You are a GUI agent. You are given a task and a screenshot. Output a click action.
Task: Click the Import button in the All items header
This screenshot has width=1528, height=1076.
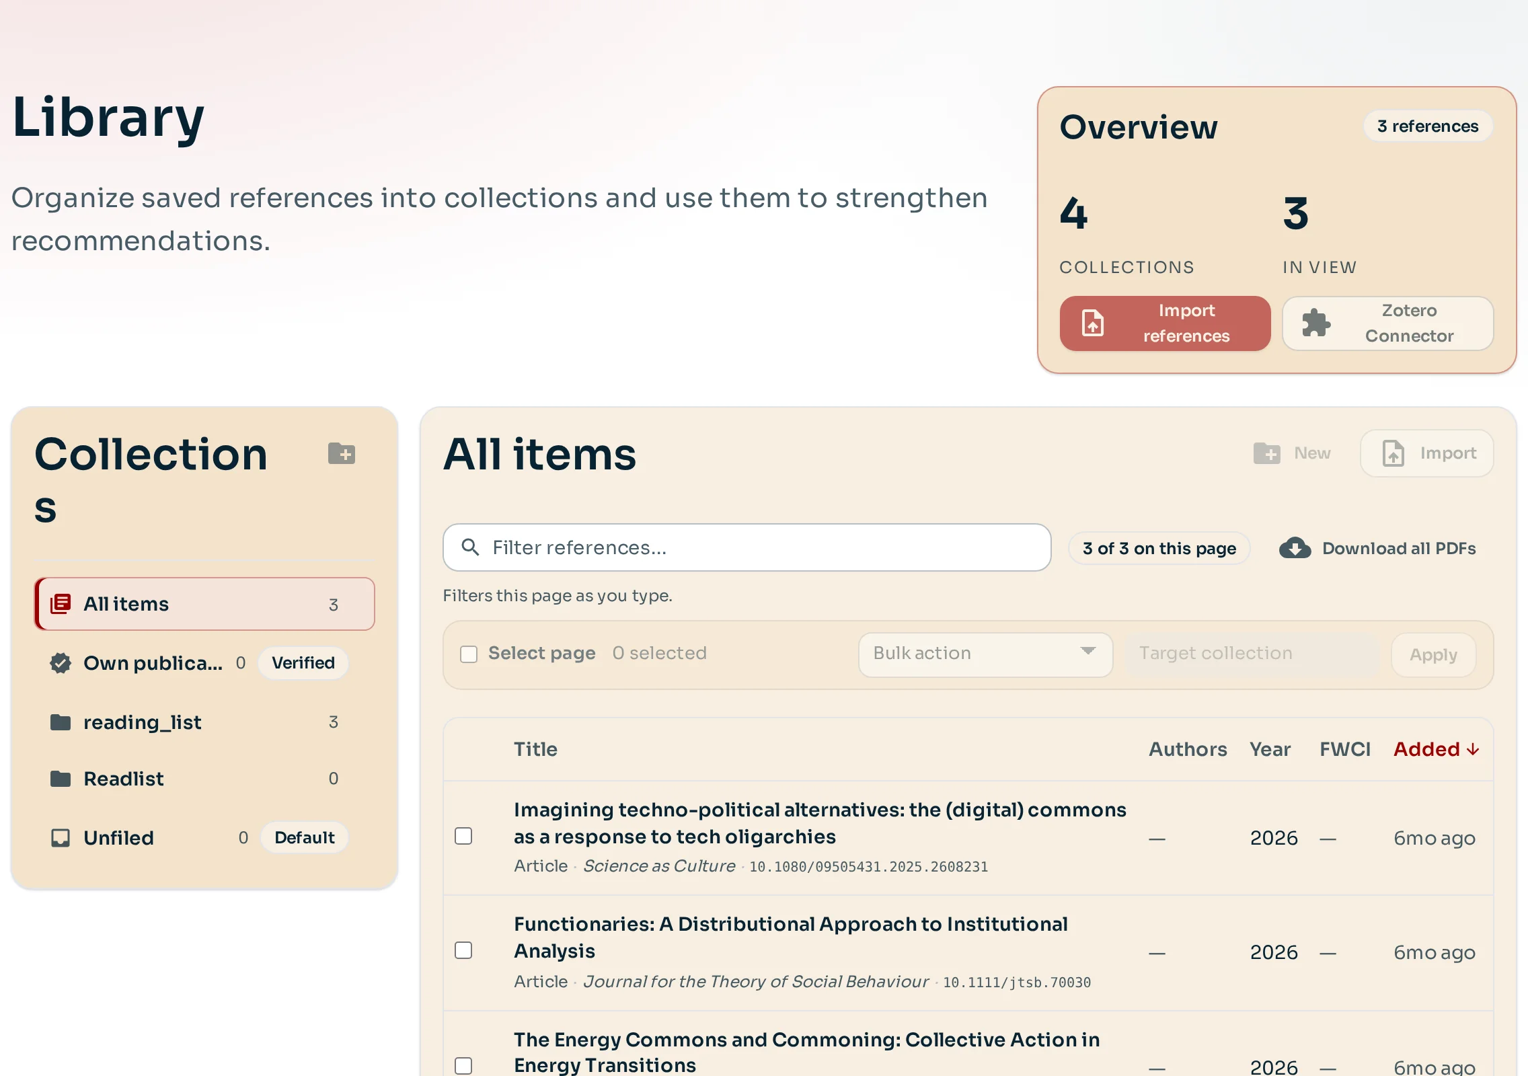pyautogui.click(x=1427, y=453)
